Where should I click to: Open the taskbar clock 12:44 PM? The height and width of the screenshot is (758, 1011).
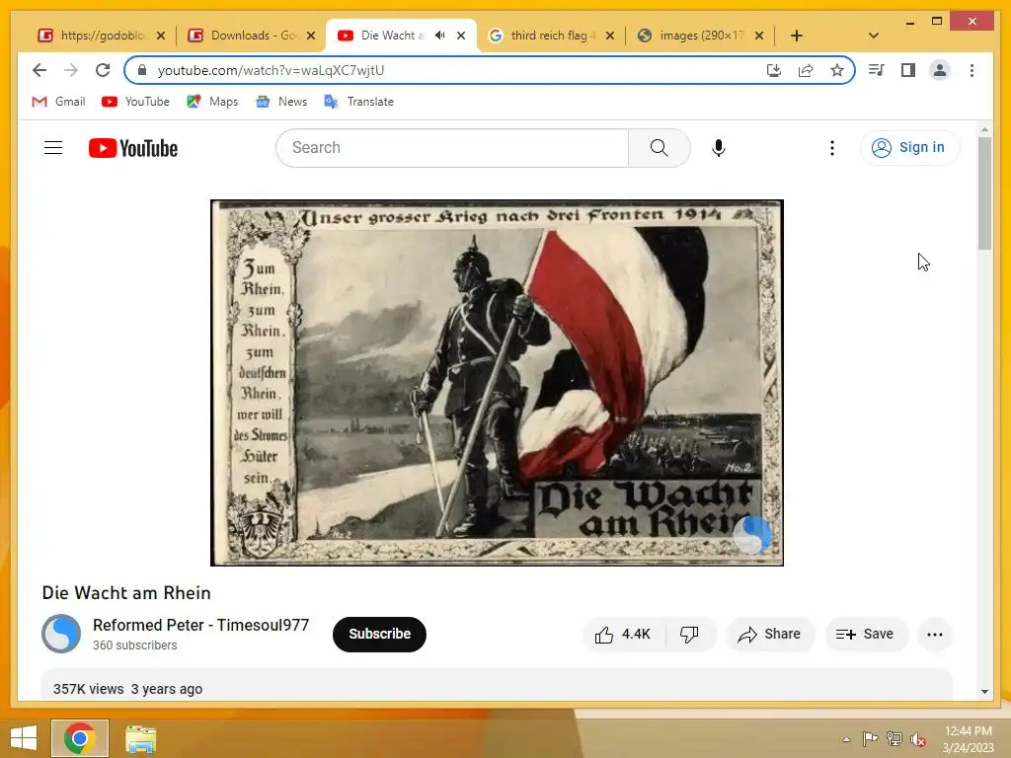(x=968, y=739)
